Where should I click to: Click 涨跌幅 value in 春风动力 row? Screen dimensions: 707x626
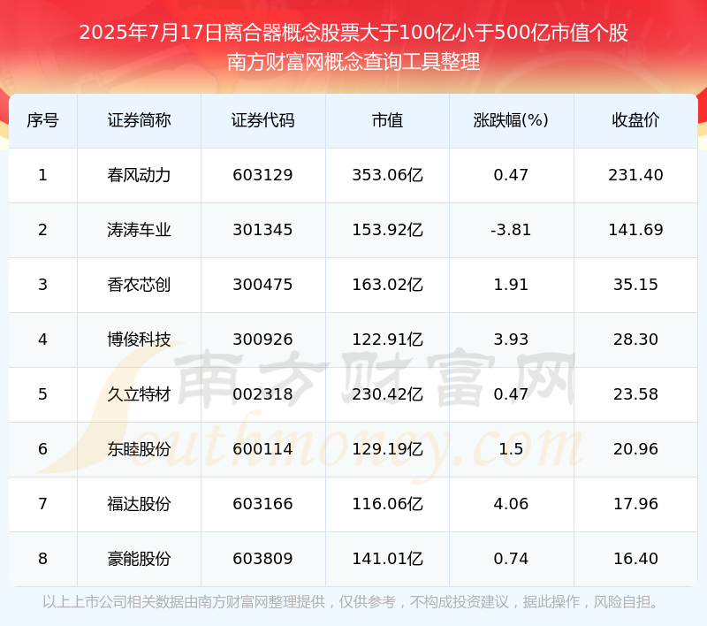(511, 175)
